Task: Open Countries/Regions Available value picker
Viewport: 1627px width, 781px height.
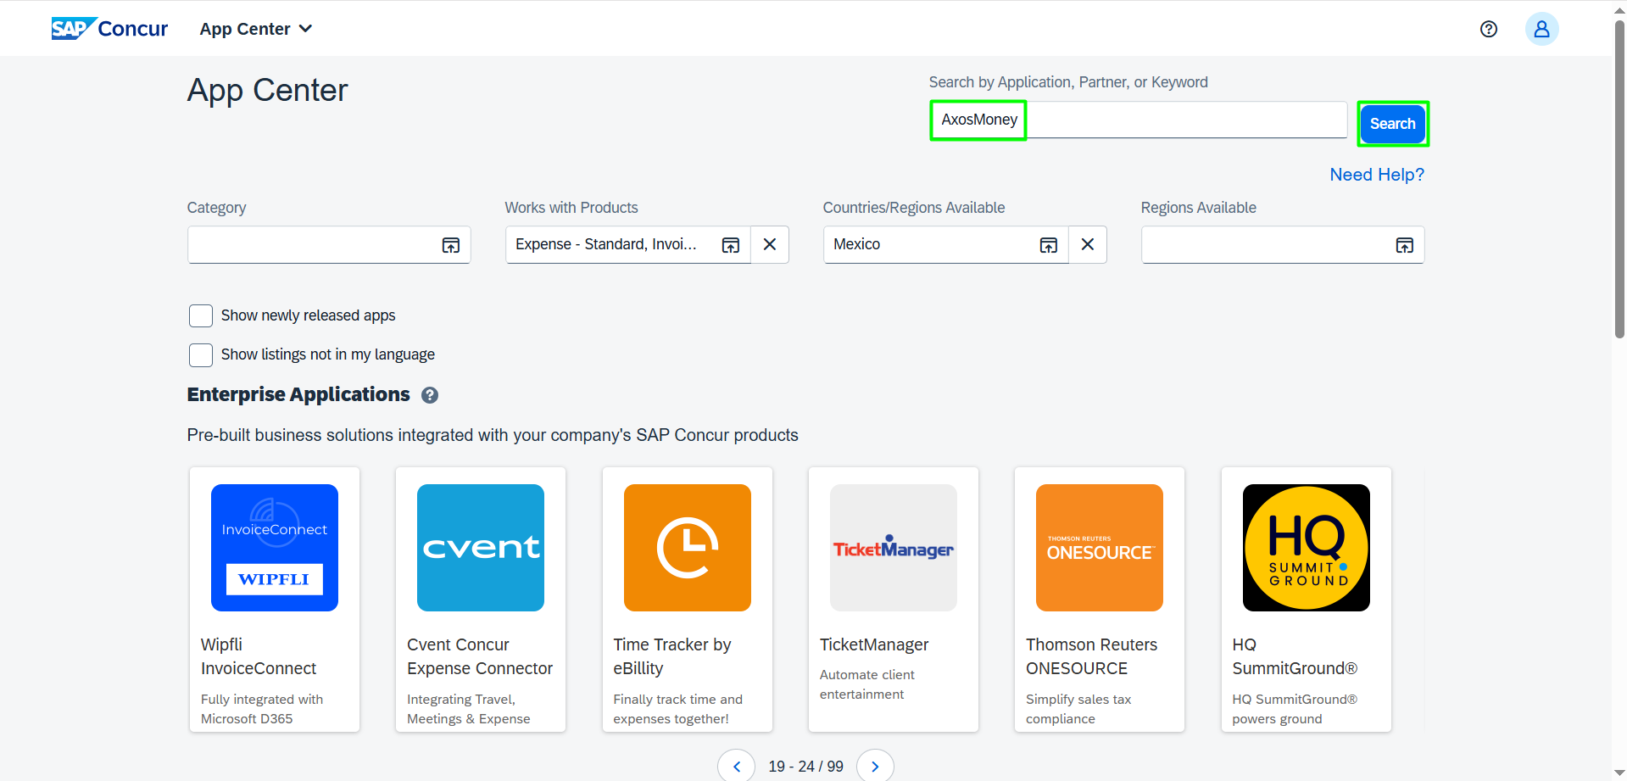Action: [x=1048, y=245]
